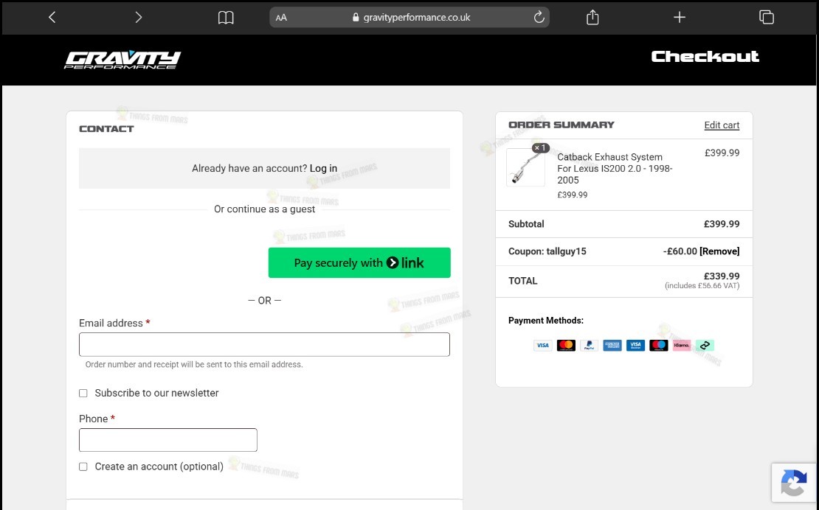This screenshot has height=510, width=819.
Task: Click the PayPal payment icon
Action: [x=590, y=345]
